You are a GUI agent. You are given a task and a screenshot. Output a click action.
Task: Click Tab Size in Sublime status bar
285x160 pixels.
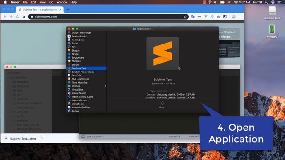pyautogui.click(x=174, y=136)
